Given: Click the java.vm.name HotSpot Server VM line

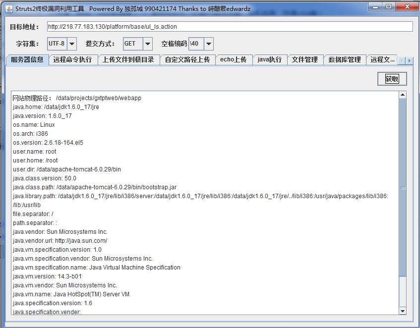Looking at the screenshot, I should point(71,294).
